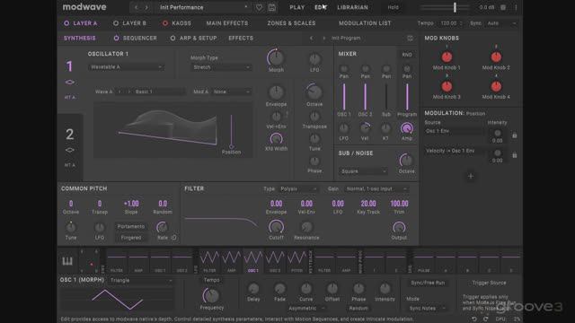Click the LFO Frequency knob
This screenshot has height=323, width=575.
coord(211,295)
